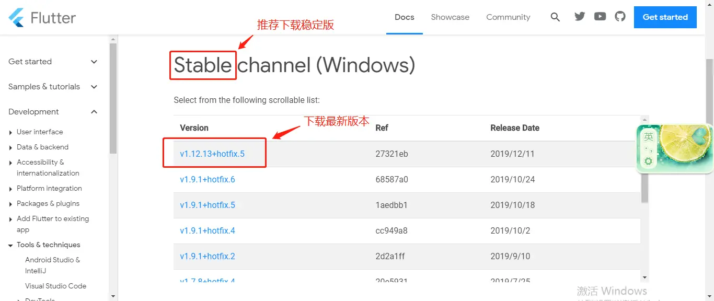This screenshot has height=301, width=714.
Task: Switch to the Docs tab
Action: pyautogui.click(x=405, y=17)
